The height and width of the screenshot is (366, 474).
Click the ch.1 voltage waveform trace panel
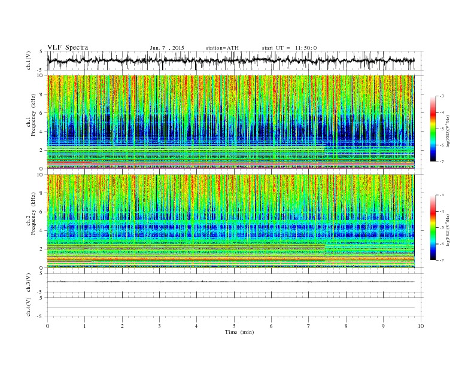[235, 60]
